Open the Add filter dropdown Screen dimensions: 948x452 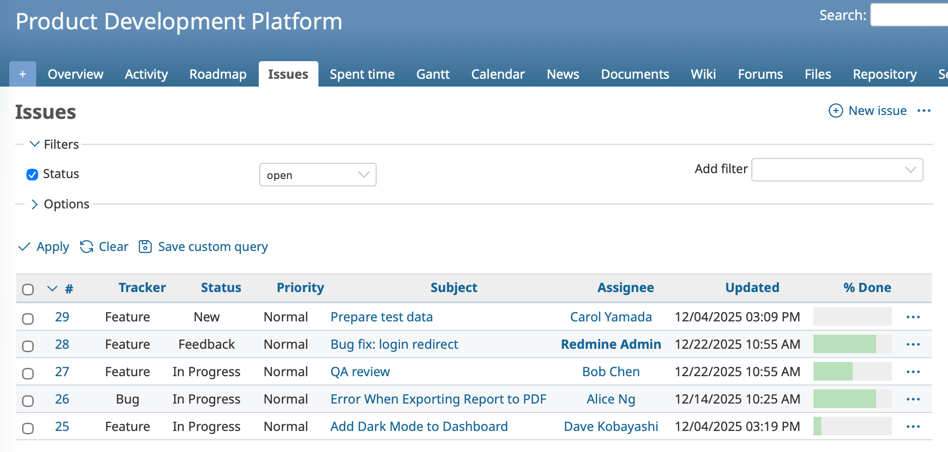[837, 170]
